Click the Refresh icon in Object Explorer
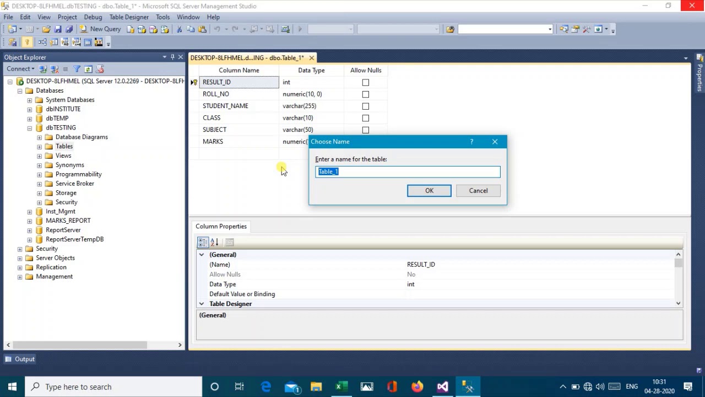Image resolution: width=705 pixels, height=397 pixels. 88,69
